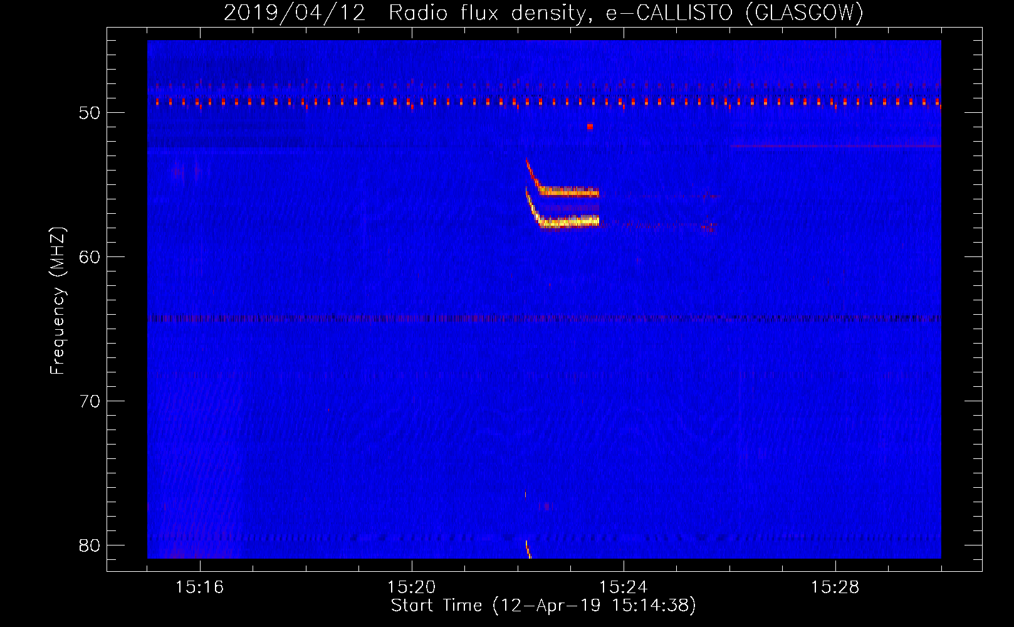
Task: Click the 70 frequency tick label
Action: (90, 401)
